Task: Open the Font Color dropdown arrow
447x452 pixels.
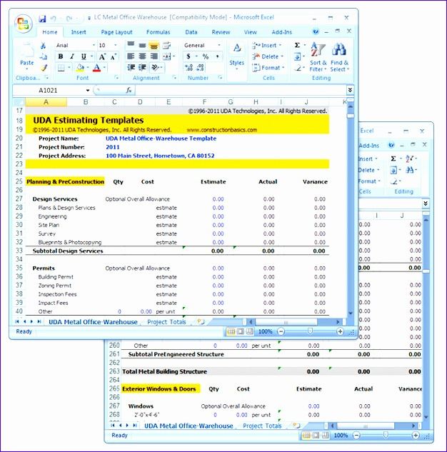Action: point(104,68)
